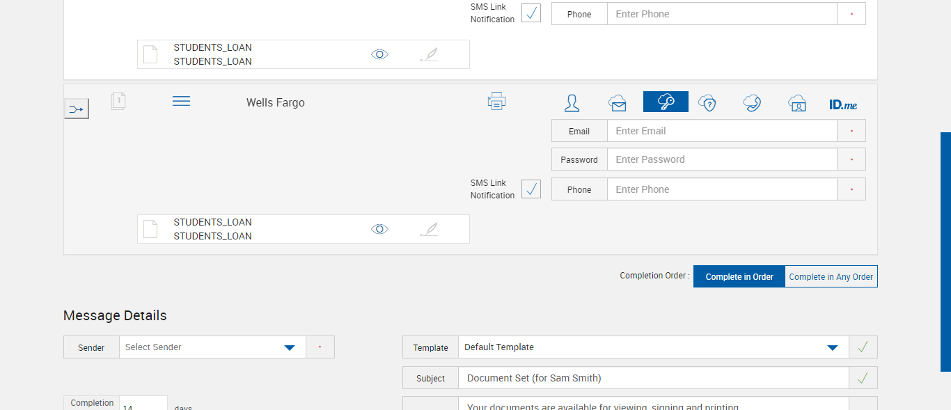Pick the shield question mark authentication icon
Viewport: 951px width, 410px height.
pyautogui.click(x=707, y=103)
